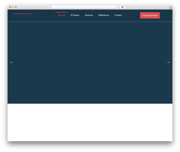Reload page using the refresh icon
The image size is (180, 152).
pos(117,7)
